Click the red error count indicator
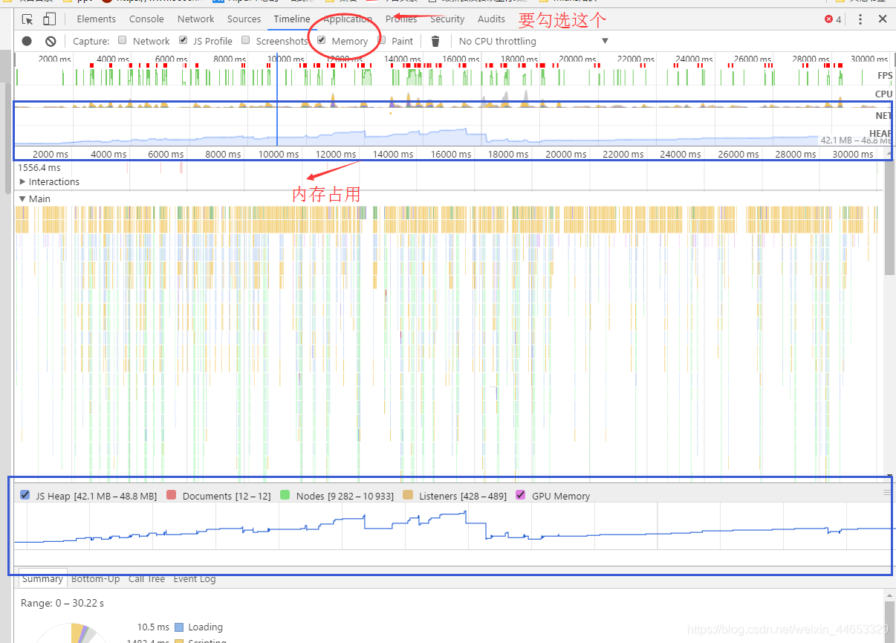This screenshot has height=643, width=896. click(x=833, y=19)
